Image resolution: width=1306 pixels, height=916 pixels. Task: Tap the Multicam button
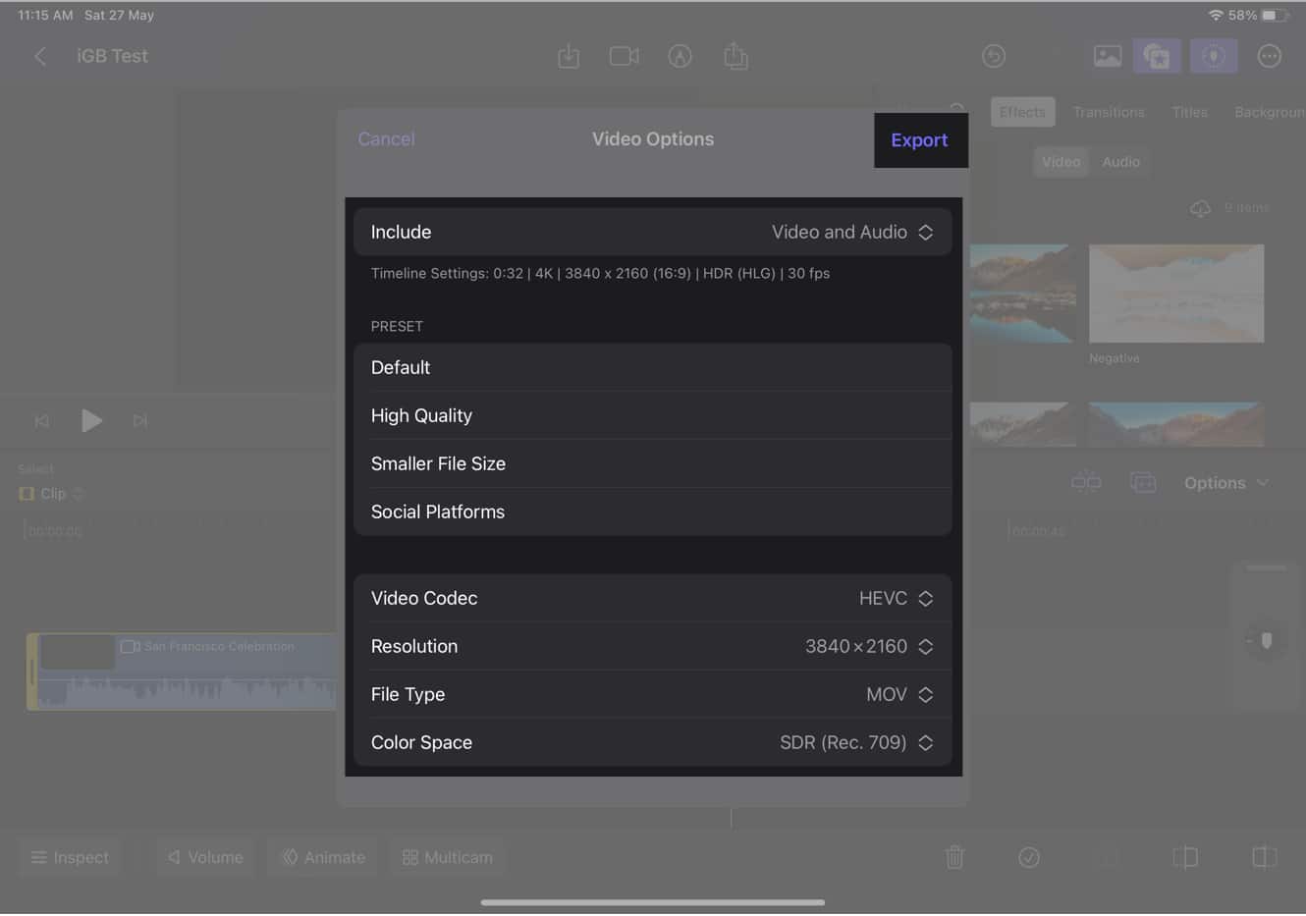(x=448, y=857)
